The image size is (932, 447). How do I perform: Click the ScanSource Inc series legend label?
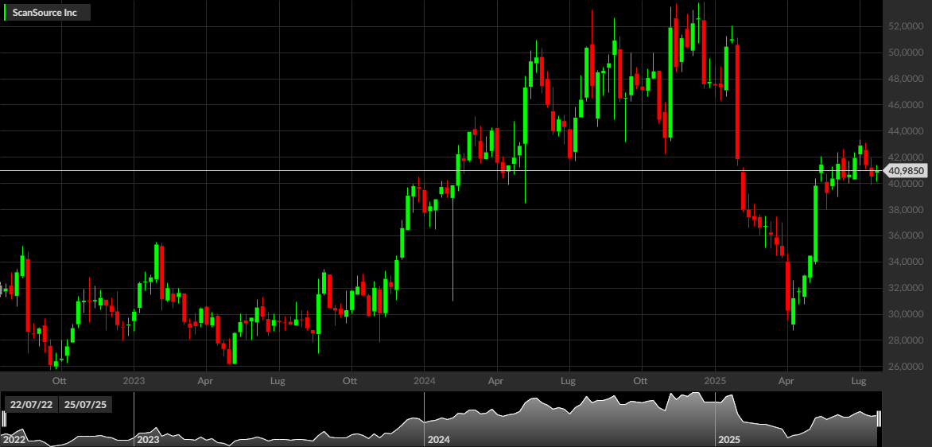[49, 12]
